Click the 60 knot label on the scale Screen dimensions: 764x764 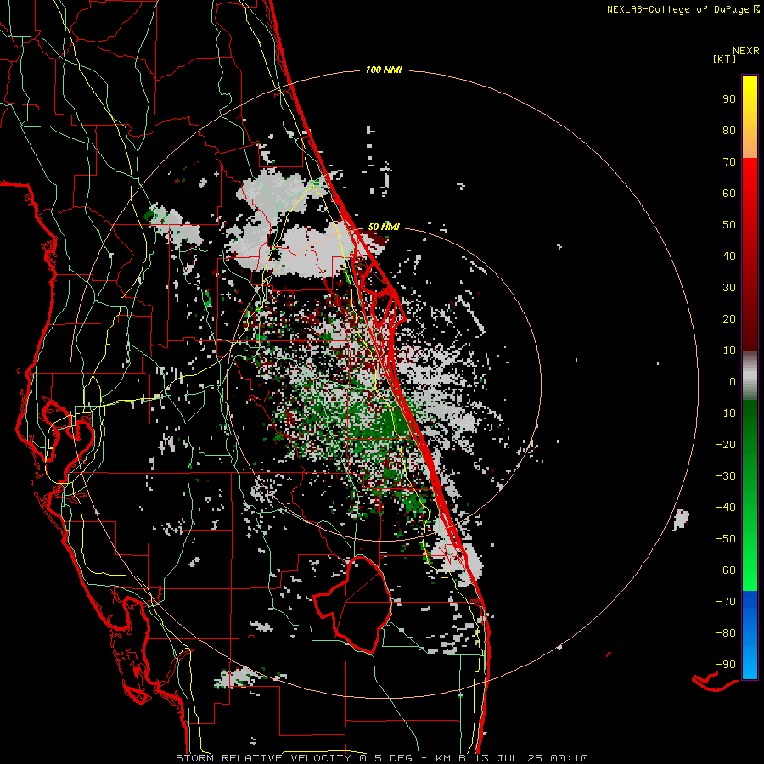pyautogui.click(x=729, y=193)
